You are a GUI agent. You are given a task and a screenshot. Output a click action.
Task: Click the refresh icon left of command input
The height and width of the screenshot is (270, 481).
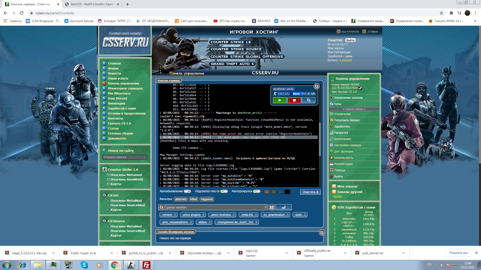point(161,207)
